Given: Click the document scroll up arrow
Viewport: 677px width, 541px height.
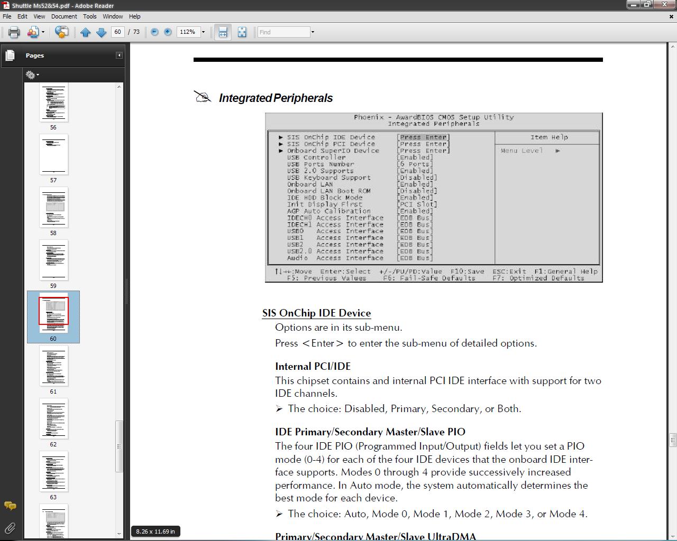Looking at the screenshot, I should (673, 47).
